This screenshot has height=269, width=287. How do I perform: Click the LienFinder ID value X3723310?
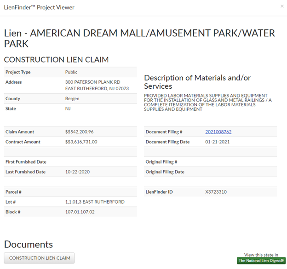(x=216, y=192)
